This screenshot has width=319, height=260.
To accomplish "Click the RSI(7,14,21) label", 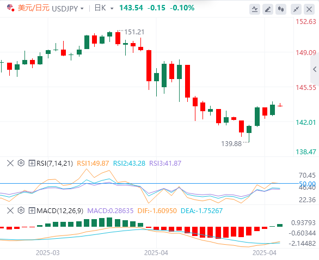I will (x=54, y=164).
